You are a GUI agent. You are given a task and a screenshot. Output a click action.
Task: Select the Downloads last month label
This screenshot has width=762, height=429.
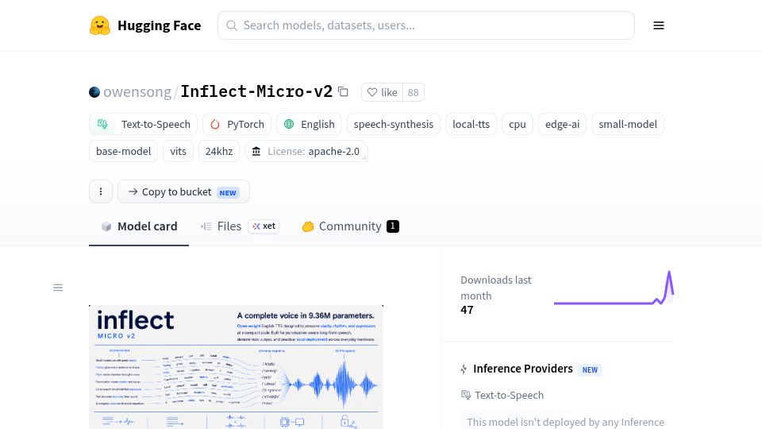tap(495, 288)
